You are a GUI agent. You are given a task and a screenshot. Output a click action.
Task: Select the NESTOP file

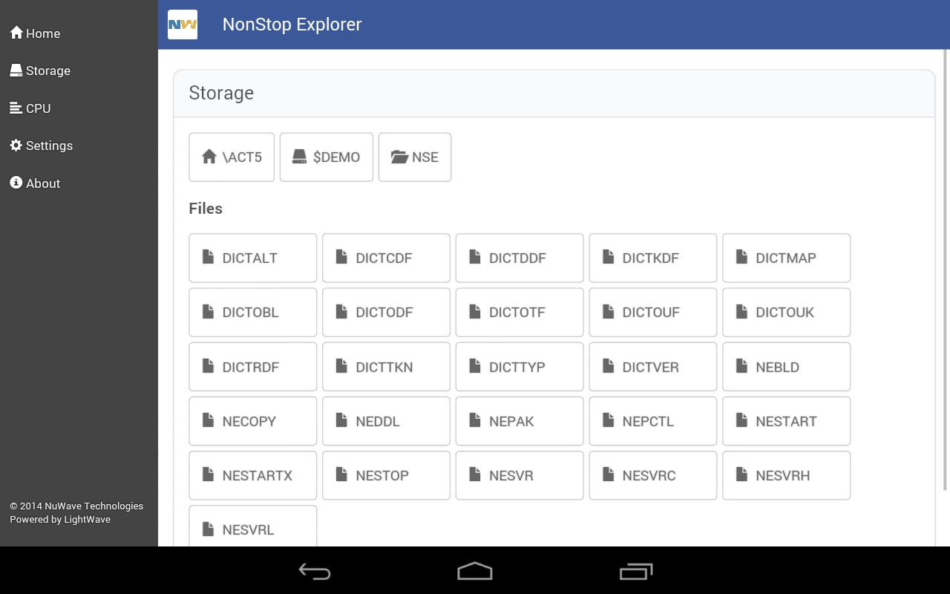(386, 475)
